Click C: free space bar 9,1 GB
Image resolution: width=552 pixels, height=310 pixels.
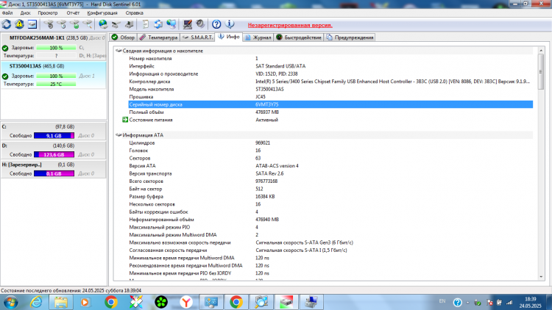tap(54, 136)
